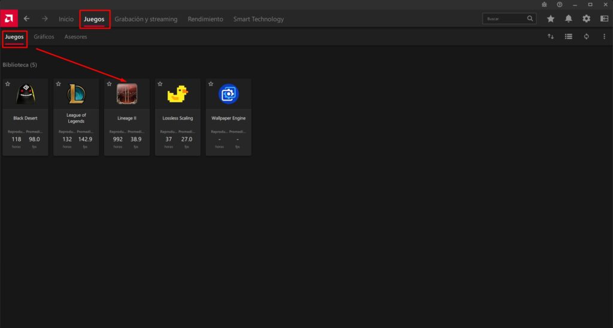Click the sort order arrows icon
The image size is (613, 328).
click(x=551, y=37)
